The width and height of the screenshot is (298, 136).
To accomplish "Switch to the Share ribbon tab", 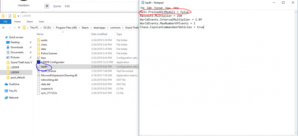I will pyautogui.click(x=30, y=22).
